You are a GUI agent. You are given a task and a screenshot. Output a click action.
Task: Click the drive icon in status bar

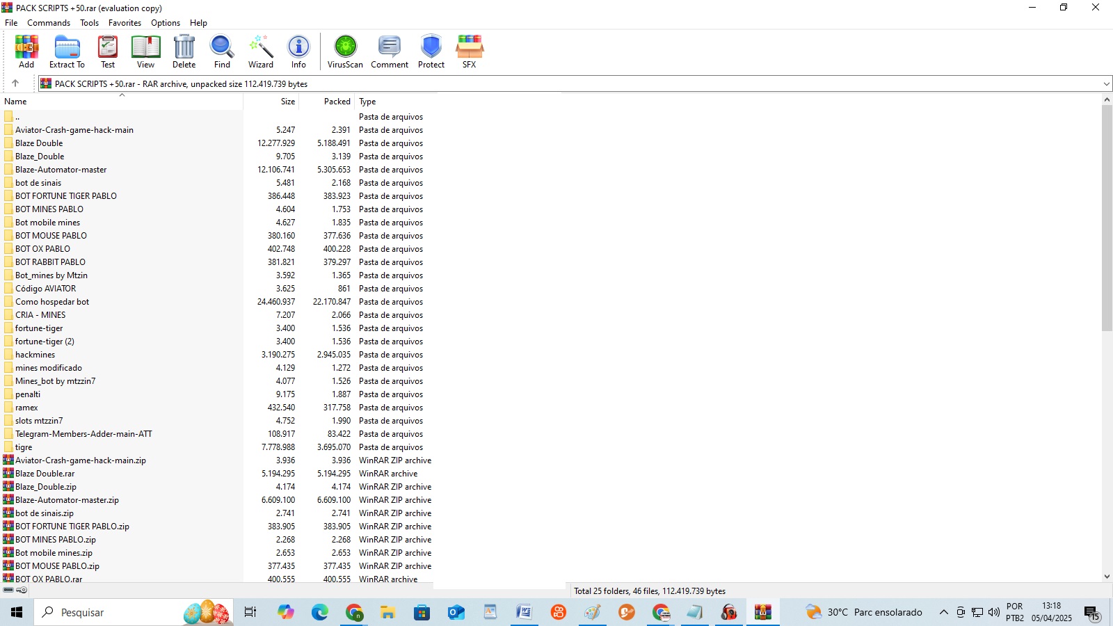(x=8, y=590)
